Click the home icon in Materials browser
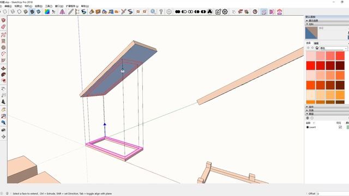This screenshot has width=349, height=196. coord(317,48)
